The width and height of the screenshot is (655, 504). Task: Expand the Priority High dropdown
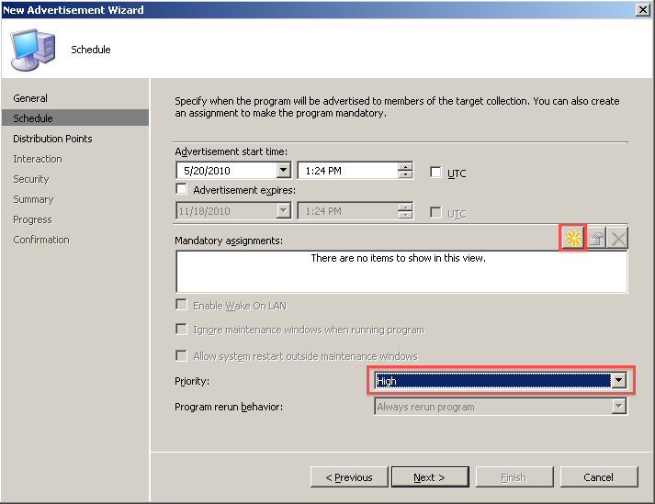619,380
